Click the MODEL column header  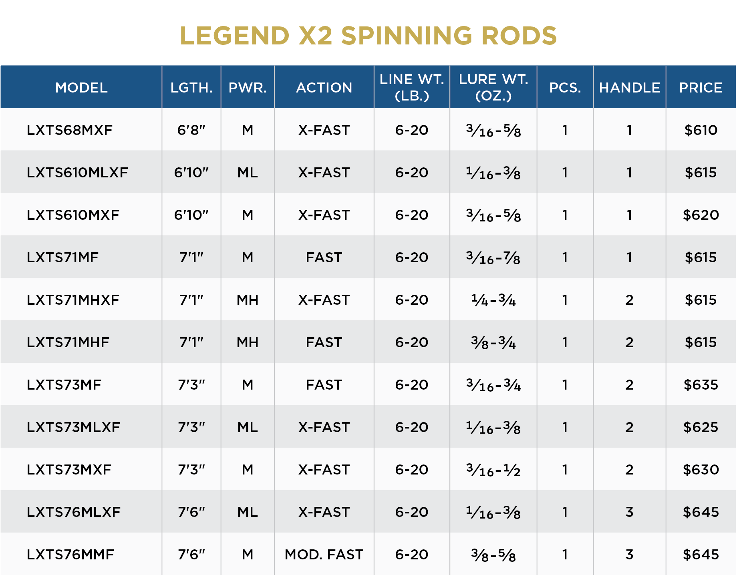(81, 87)
